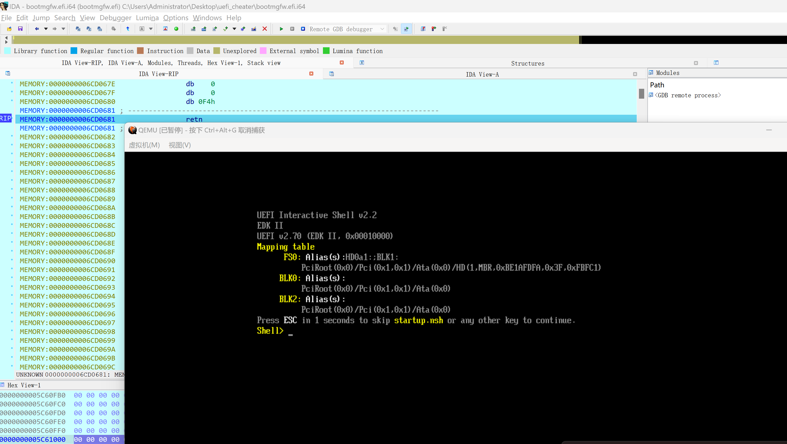Open the Jump menu
This screenshot has width=787, height=444.
tap(41, 18)
